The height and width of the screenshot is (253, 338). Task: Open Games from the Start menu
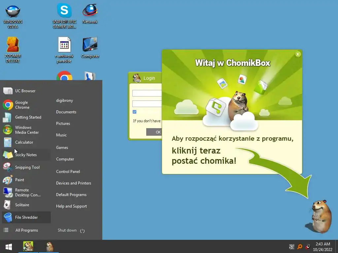62,148
